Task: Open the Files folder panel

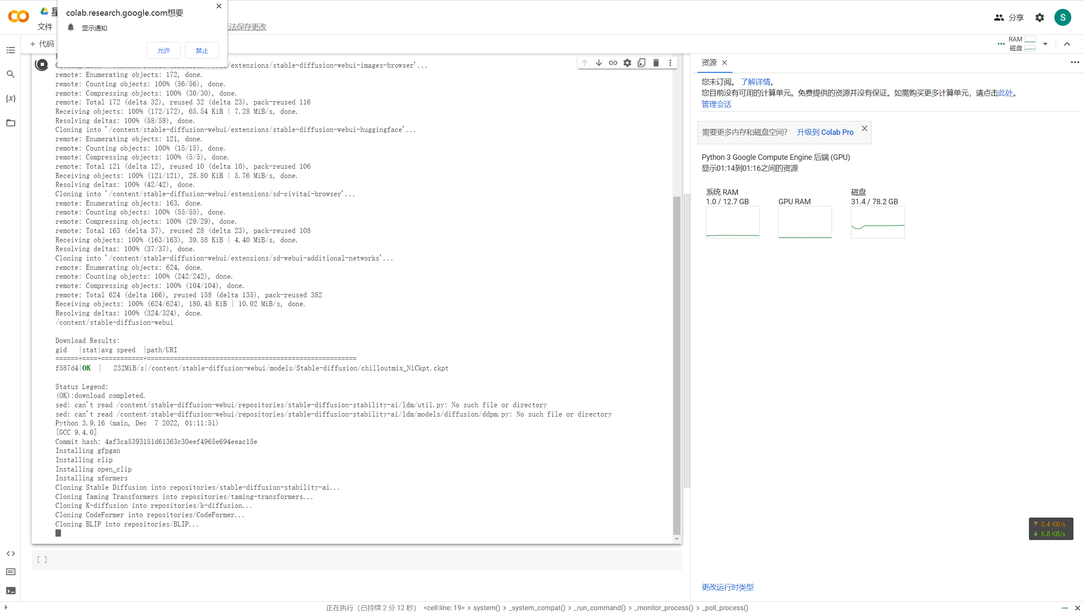Action: pos(11,123)
